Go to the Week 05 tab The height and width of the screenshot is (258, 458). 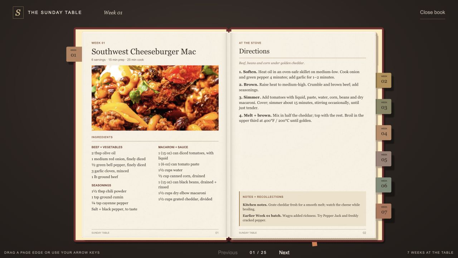384,159
